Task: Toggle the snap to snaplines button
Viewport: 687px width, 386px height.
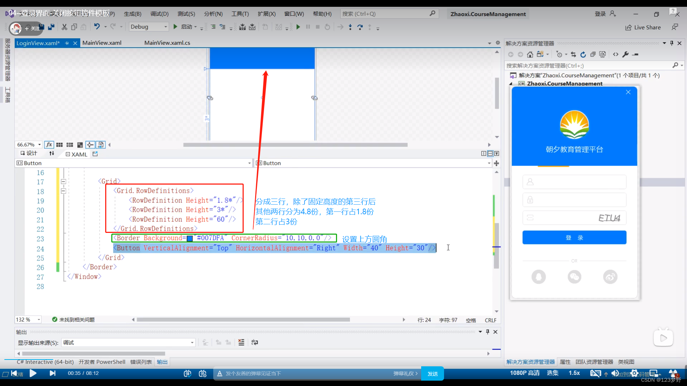Action: (x=90, y=145)
